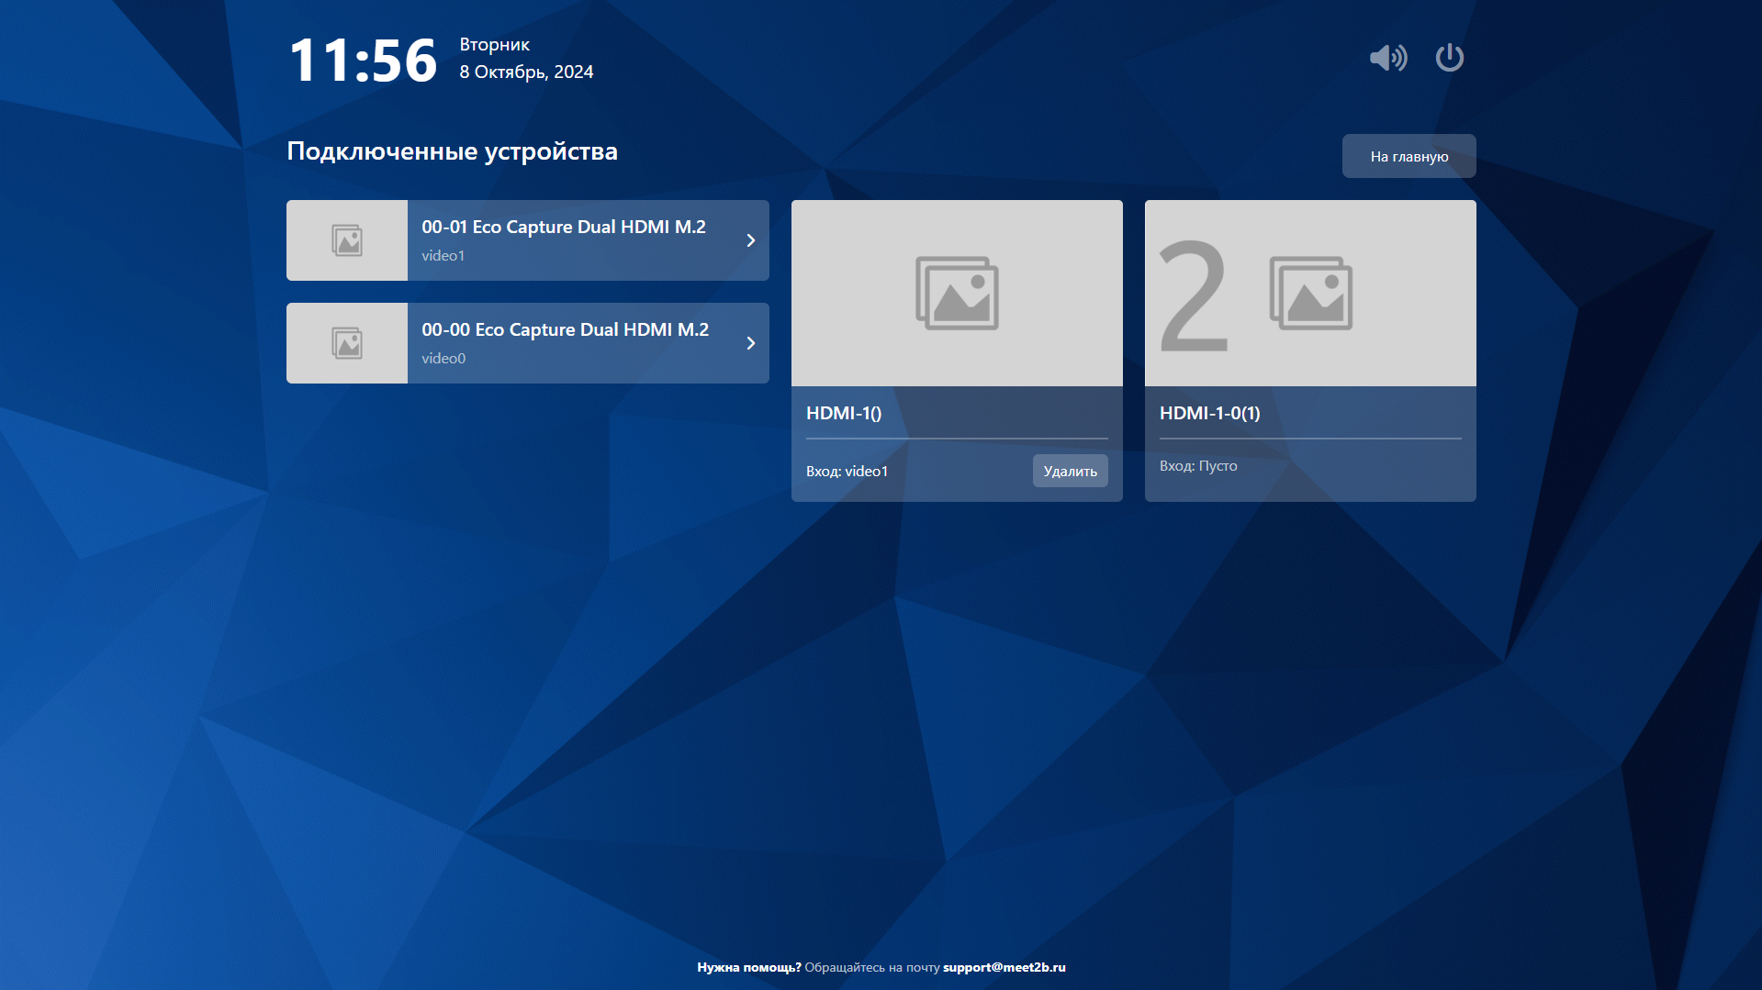Select the 00-01 Eco Capture Dual HDMI device name
1762x990 pixels.
pyautogui.click(x=563, y=227)
